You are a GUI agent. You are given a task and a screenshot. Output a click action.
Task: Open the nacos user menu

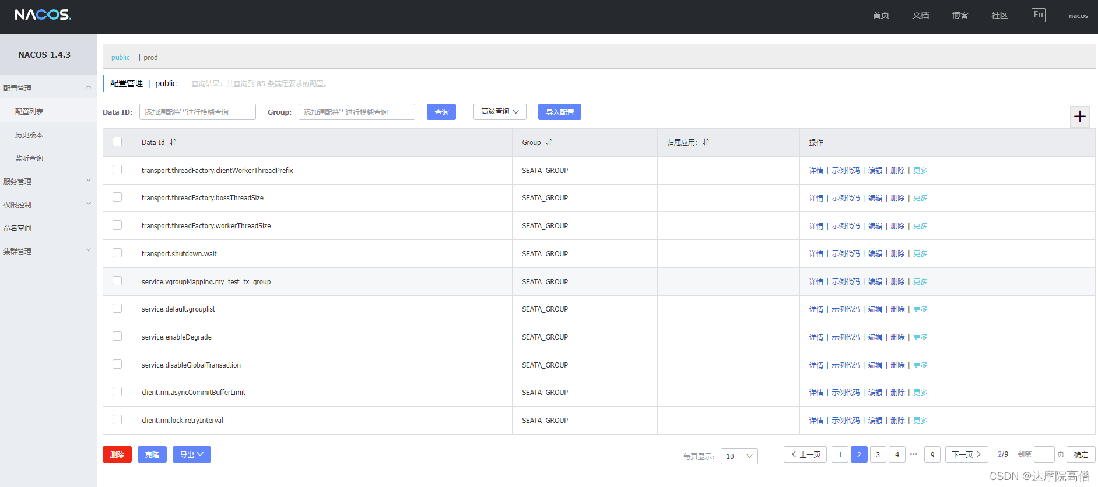[x=1078, y=16]
